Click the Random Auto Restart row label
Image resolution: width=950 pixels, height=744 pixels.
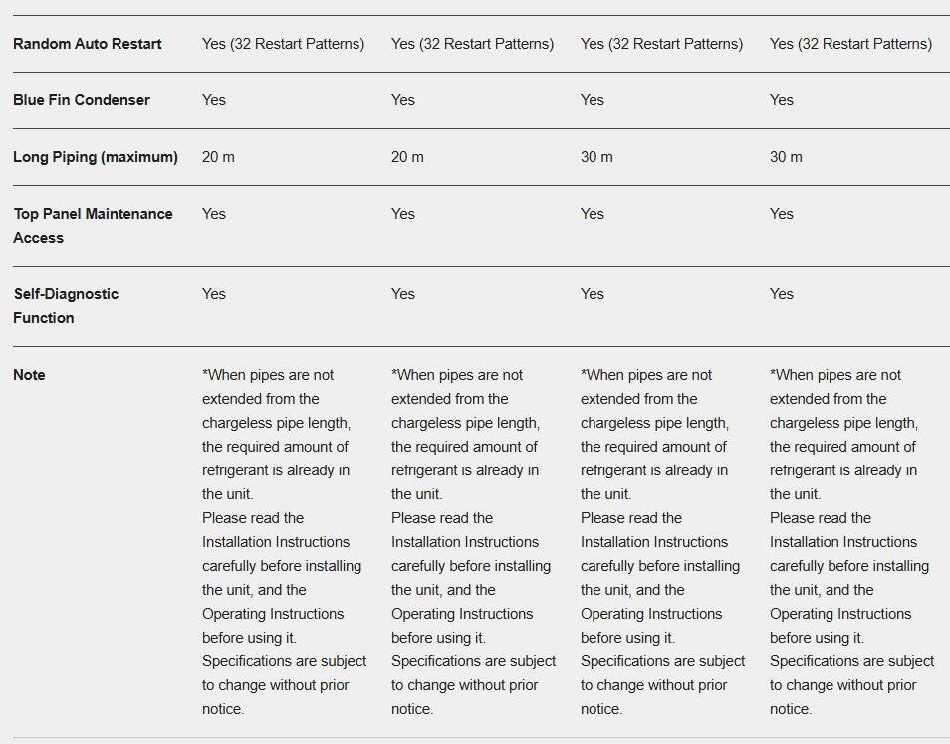coord(88,44)
